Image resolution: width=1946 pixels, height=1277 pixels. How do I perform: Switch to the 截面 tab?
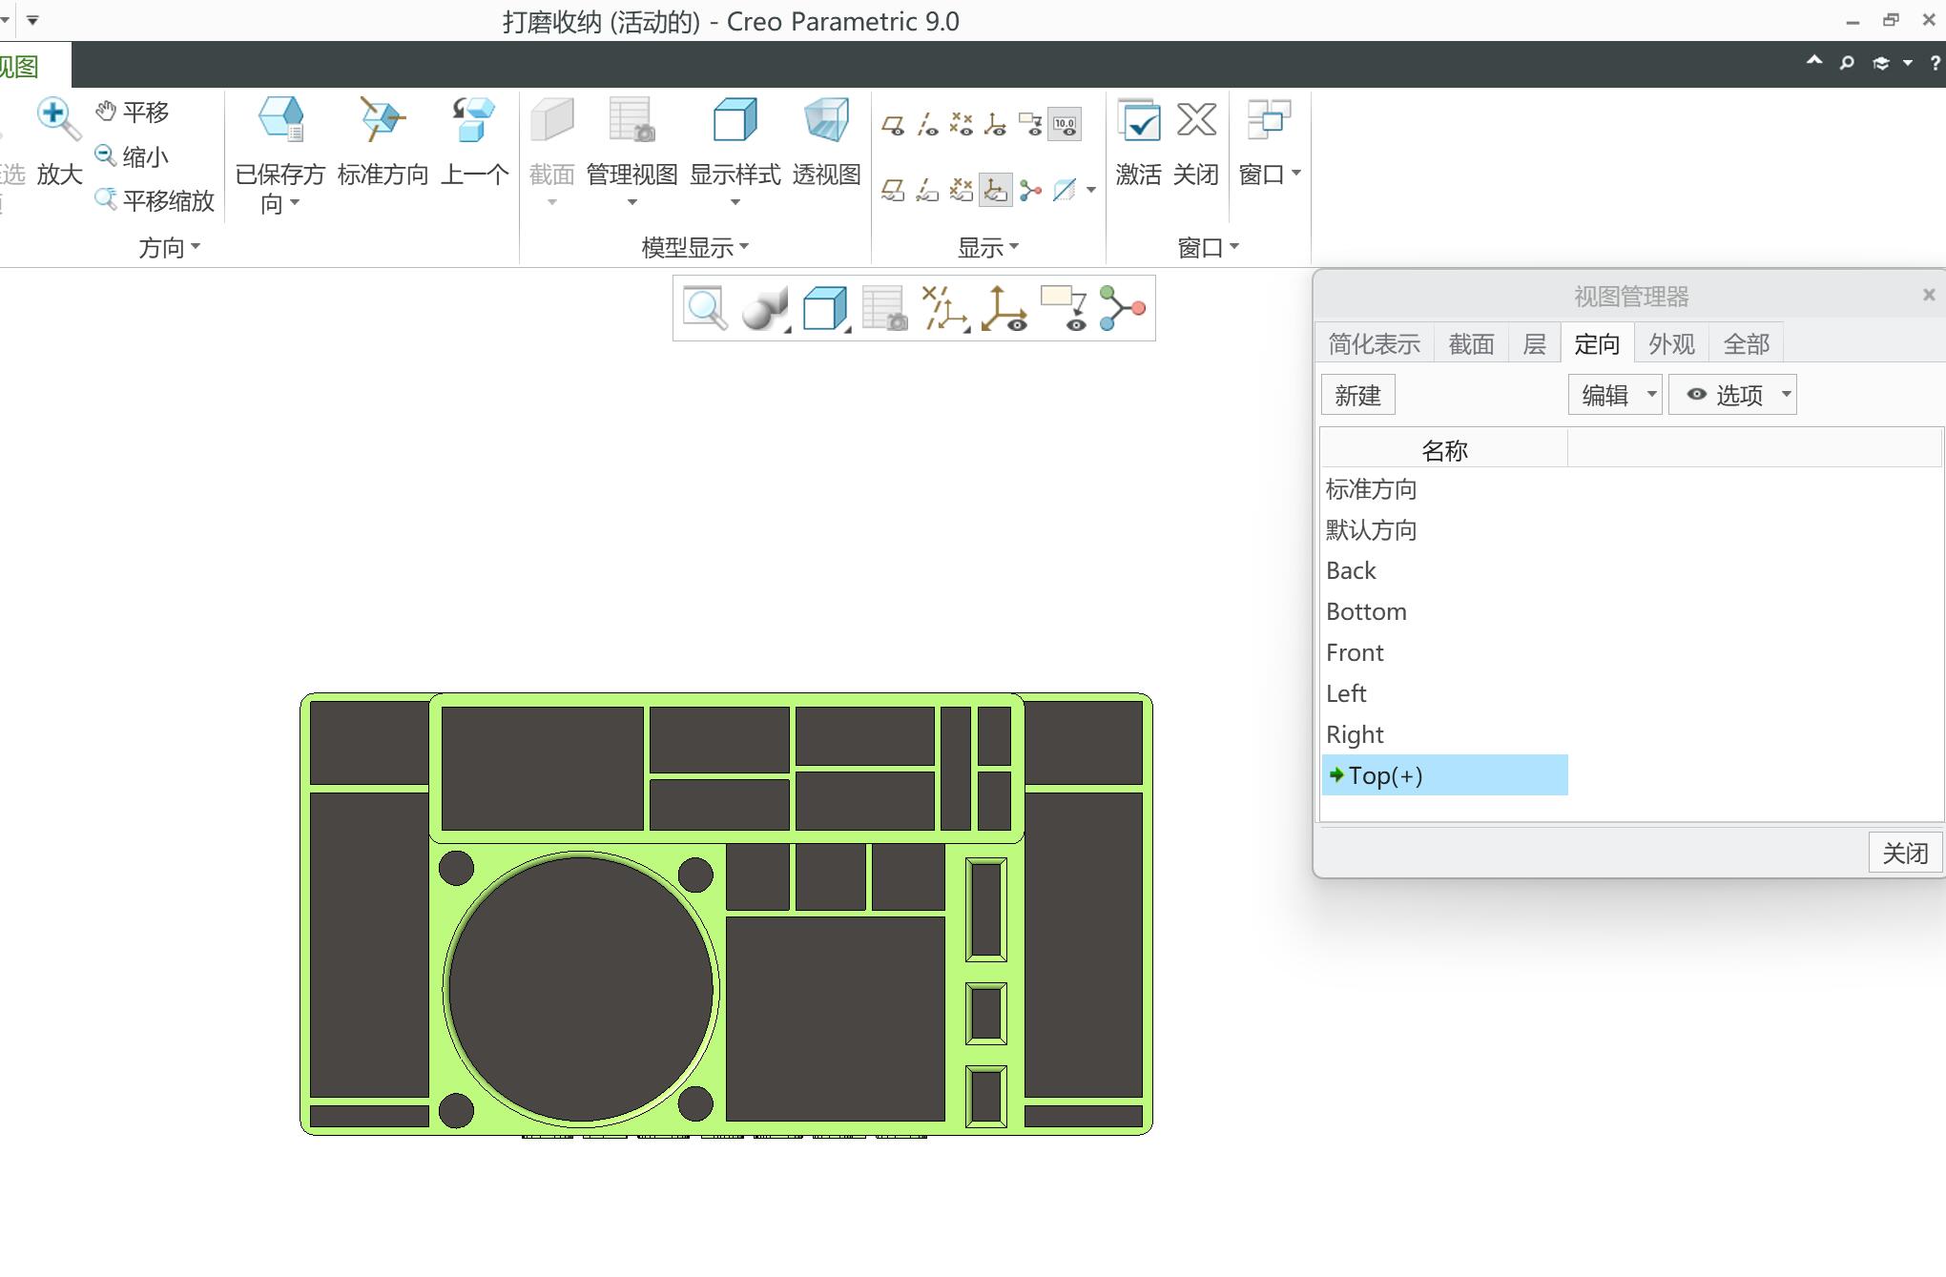(x=1471, y=344)
